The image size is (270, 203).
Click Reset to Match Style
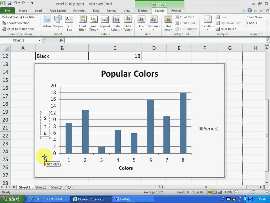pyautogui.click(x=20, y=29)
